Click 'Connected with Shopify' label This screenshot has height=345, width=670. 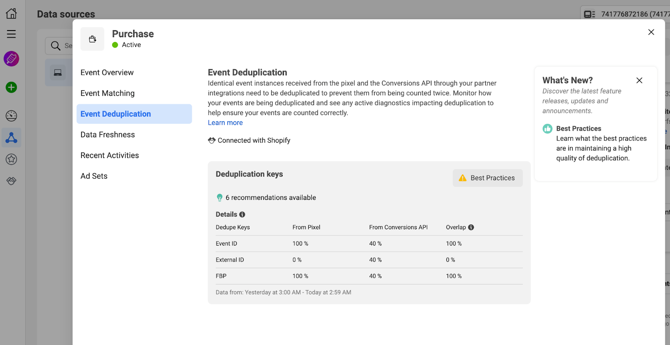pos(254,141)
